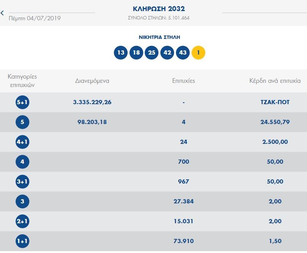The image size is (307, 253).
Task: Click ΣΥΝΟΛΟ ΣΤΗΛΩΝ: 5.101.464 text
Action: click(x=158, y=18)
